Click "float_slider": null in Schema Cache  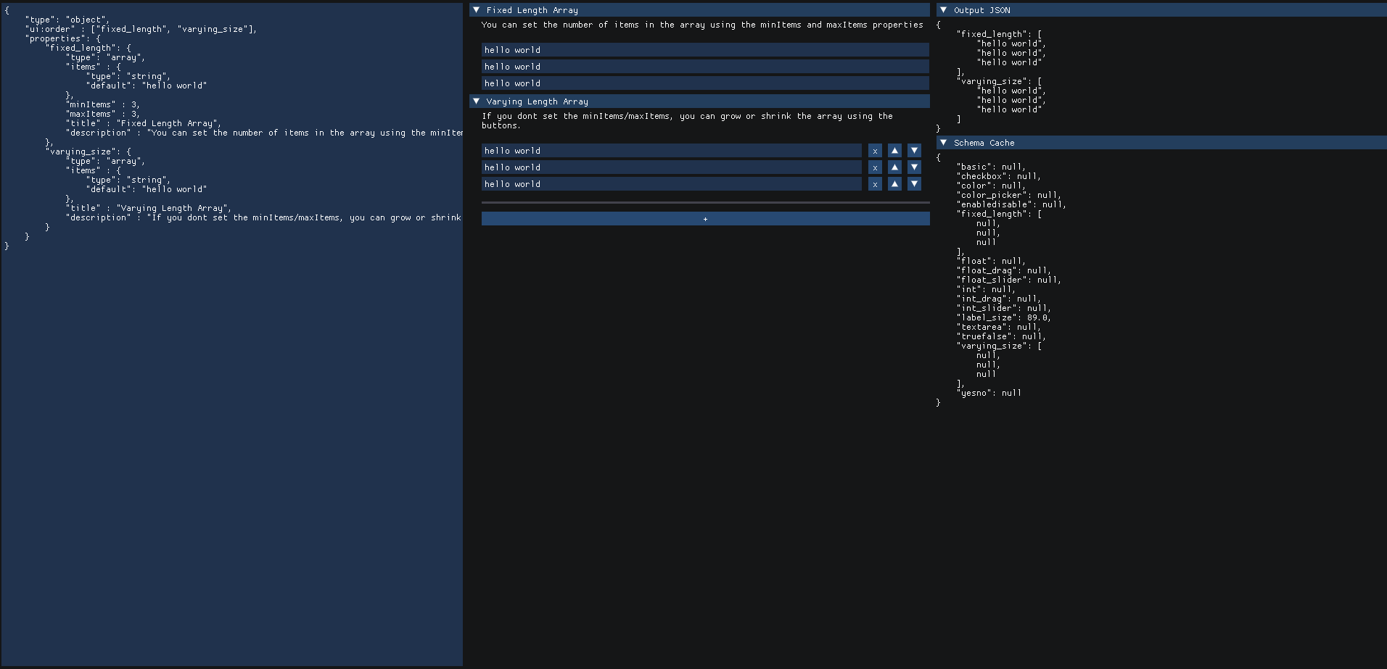pyautogui.click(x=1009, y=280)
